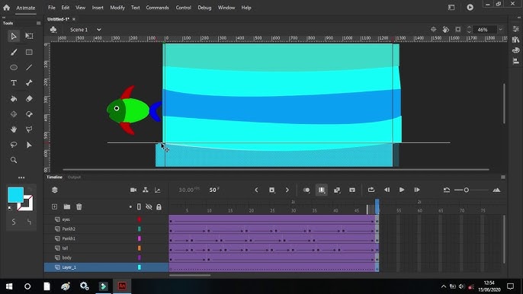Viewport: 523px width, 294px height.
Task: Delete the selected layer
Action: pos(79,206)
